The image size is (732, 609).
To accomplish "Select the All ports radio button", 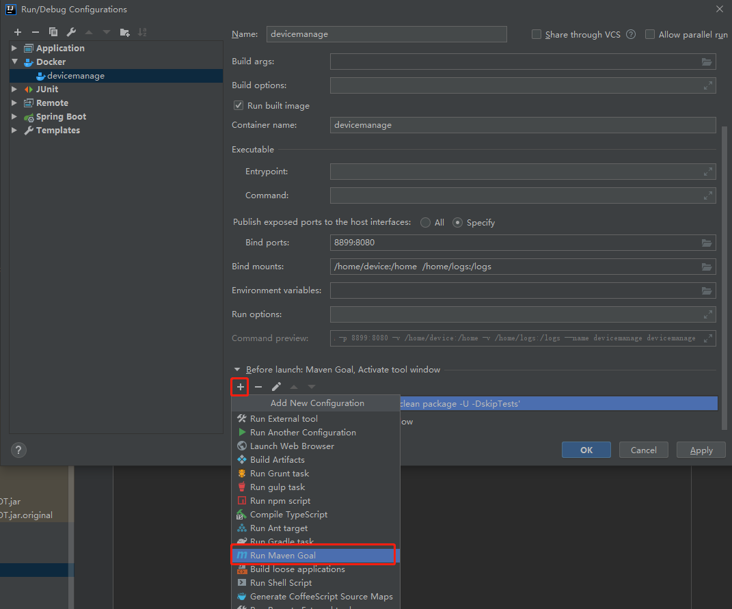I will pyautogui.click(x=425, y=223).
